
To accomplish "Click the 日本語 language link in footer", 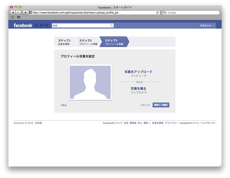I will pyautogui.click(x=38, y=123).
